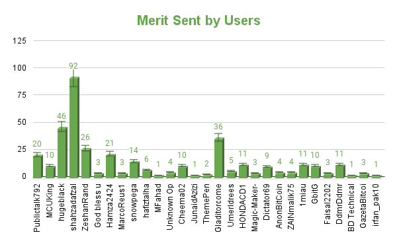Viewport: 397px width, 245px height.
Task: Click the BD Technical axis label
Action: pos(351,208)
